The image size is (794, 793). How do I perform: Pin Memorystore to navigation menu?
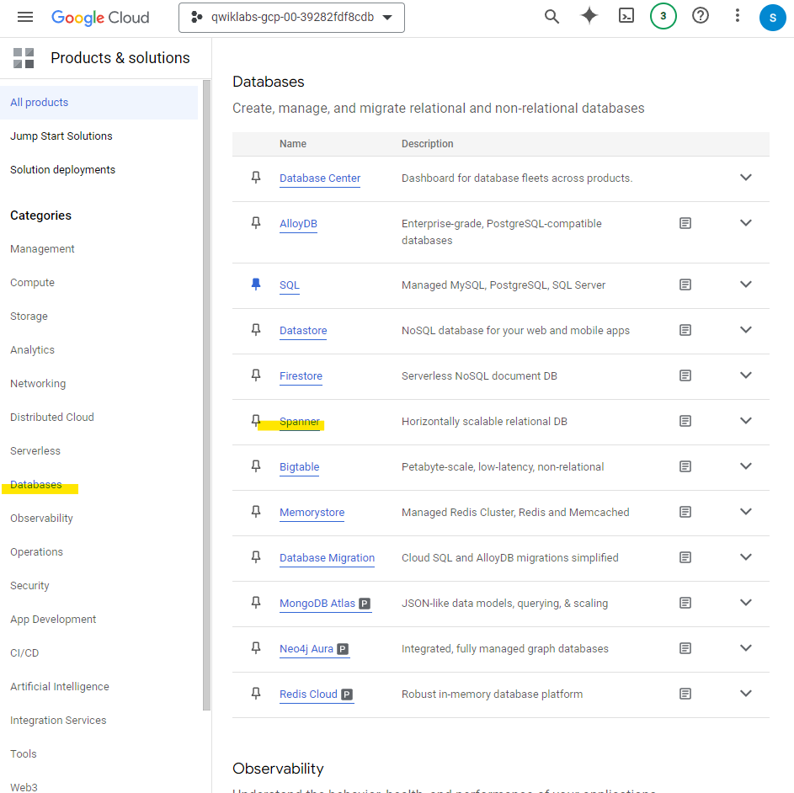point(256,512)
